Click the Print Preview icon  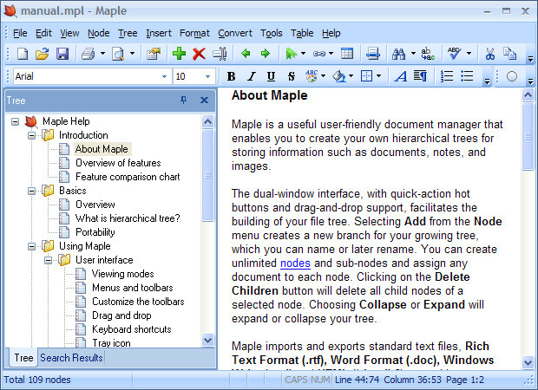(x=118, y=54)
